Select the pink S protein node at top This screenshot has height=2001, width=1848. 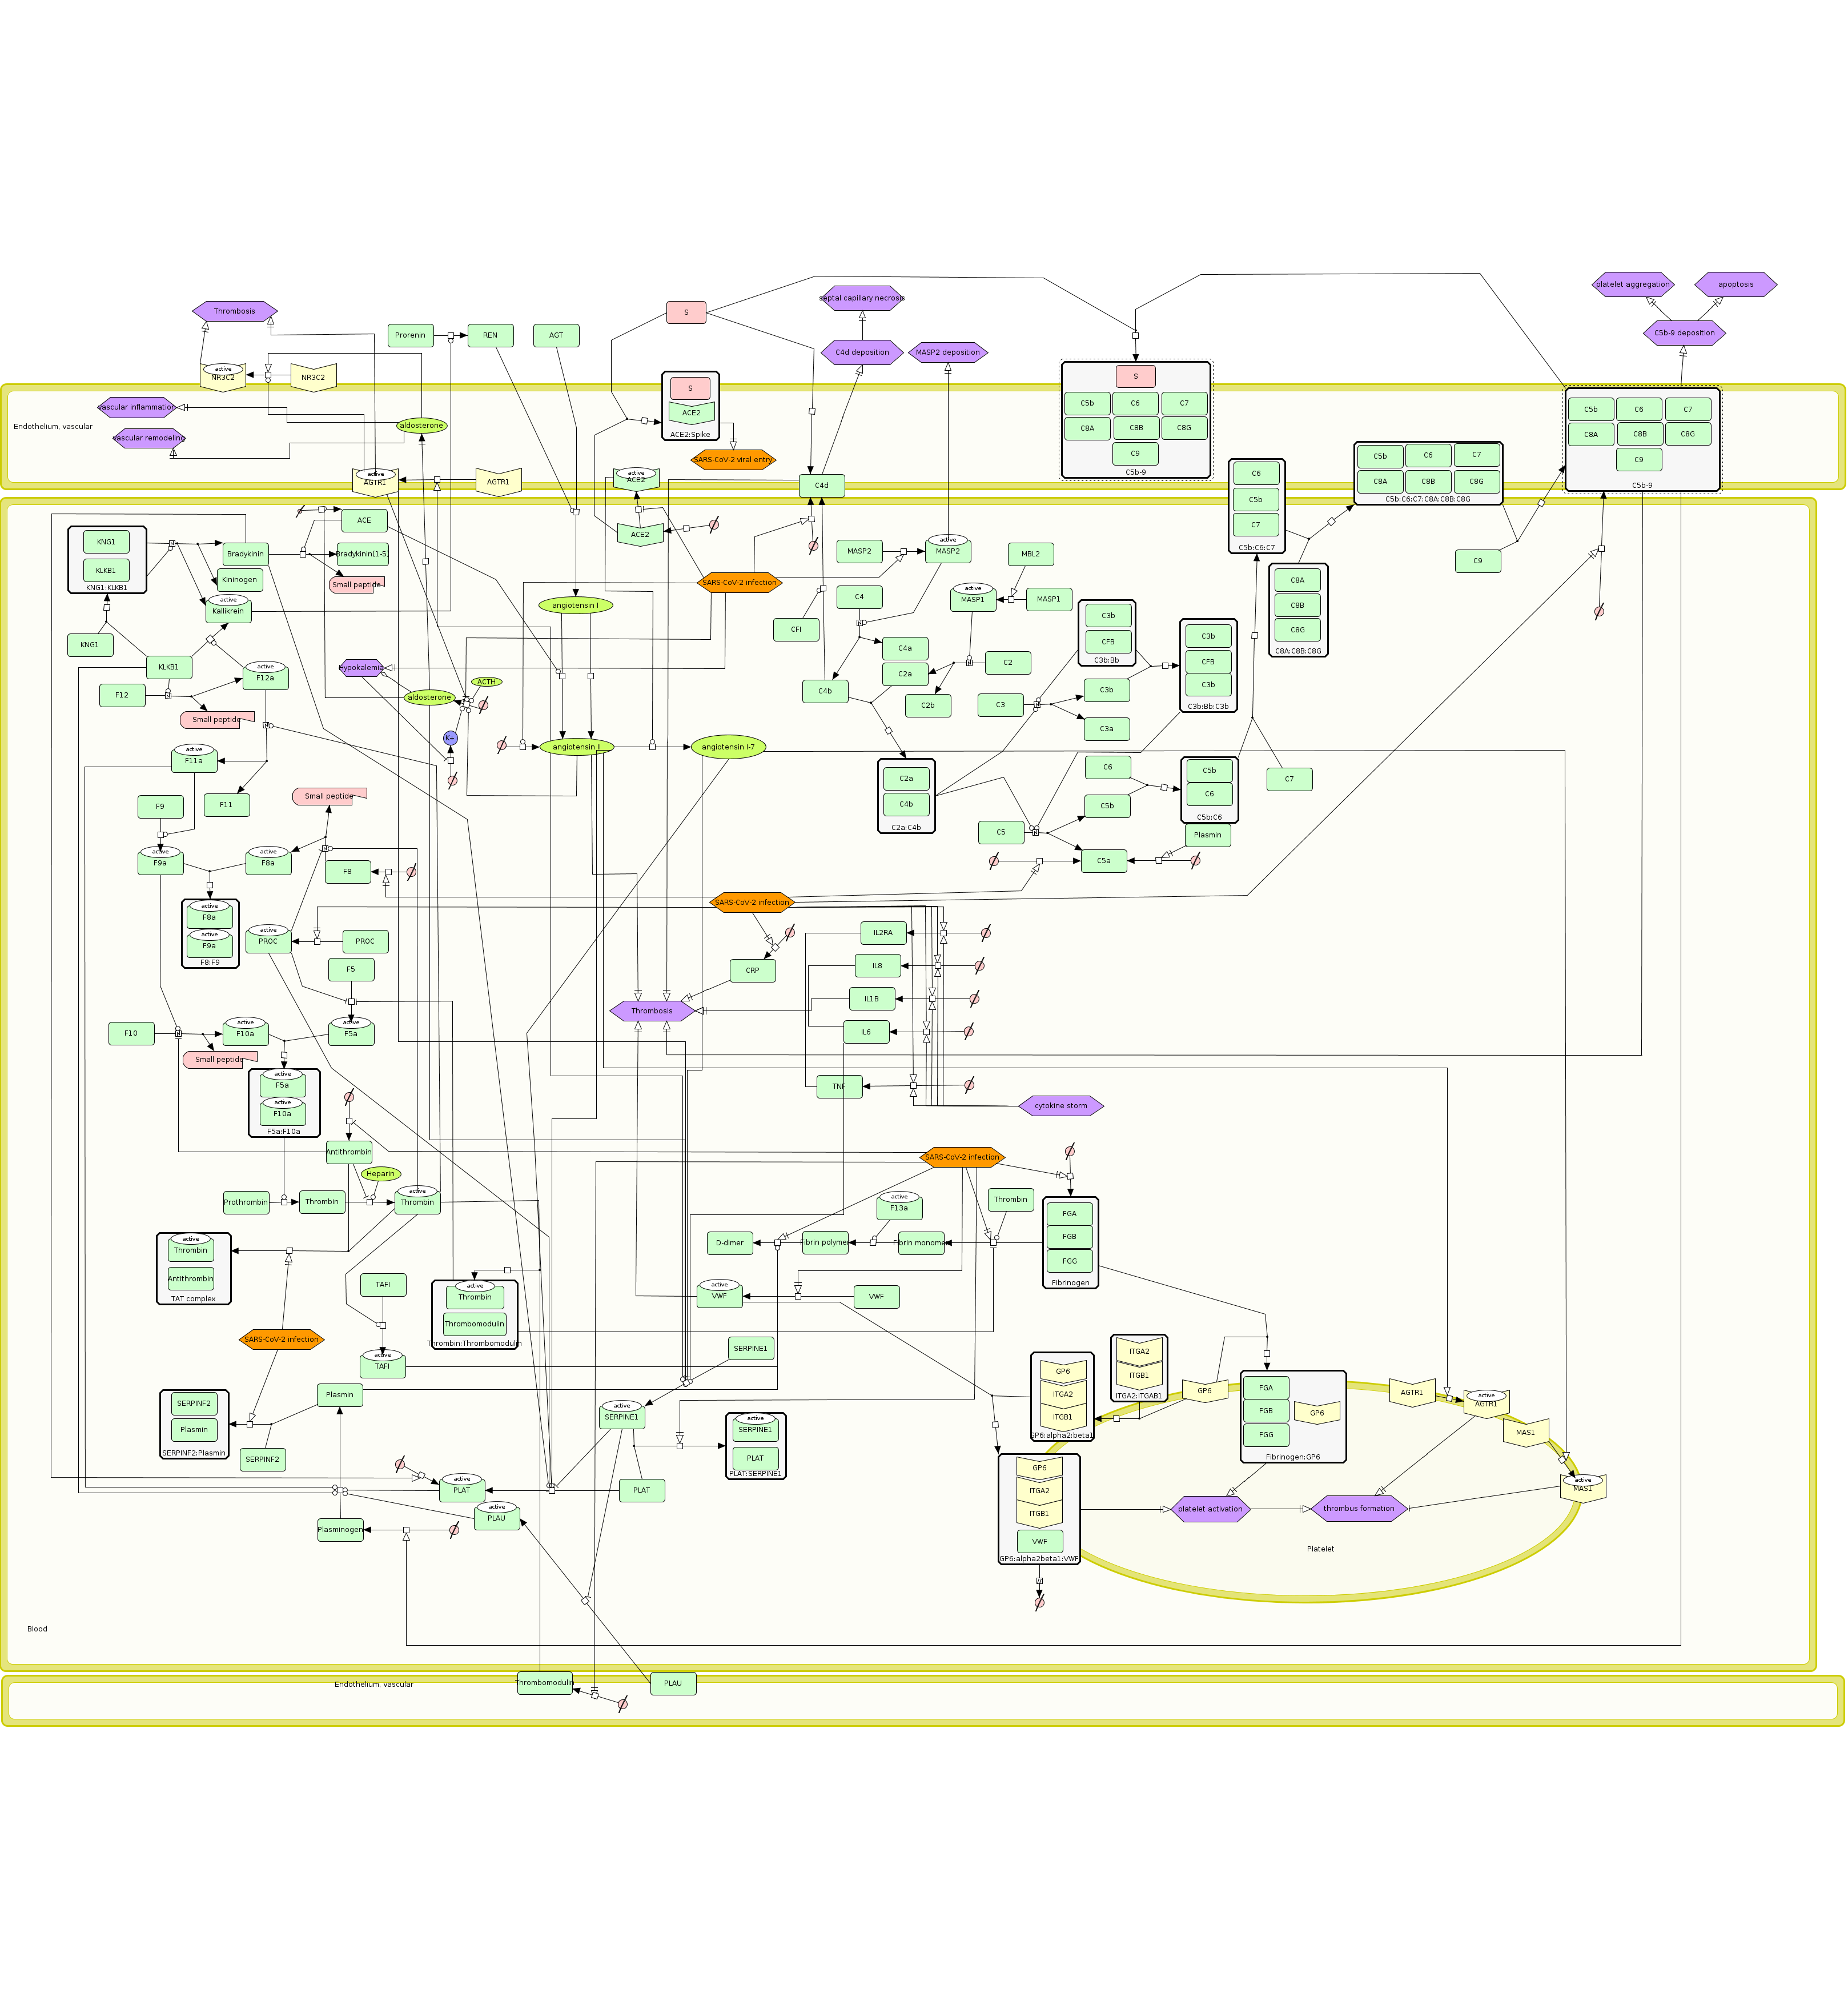click(686, 313)
